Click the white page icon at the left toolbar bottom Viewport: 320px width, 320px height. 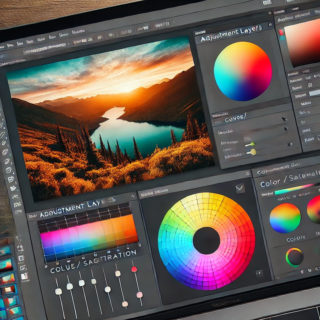[x=24, y=276]
